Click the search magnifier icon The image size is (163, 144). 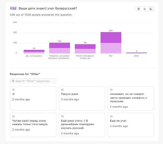[13, 81]
